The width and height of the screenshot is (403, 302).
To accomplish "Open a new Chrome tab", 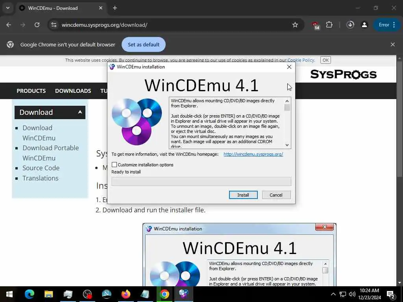I will (x=115, y=8).
